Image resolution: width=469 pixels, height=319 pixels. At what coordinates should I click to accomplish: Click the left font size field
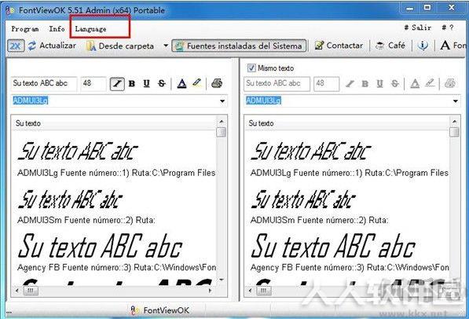coord(93,83)
